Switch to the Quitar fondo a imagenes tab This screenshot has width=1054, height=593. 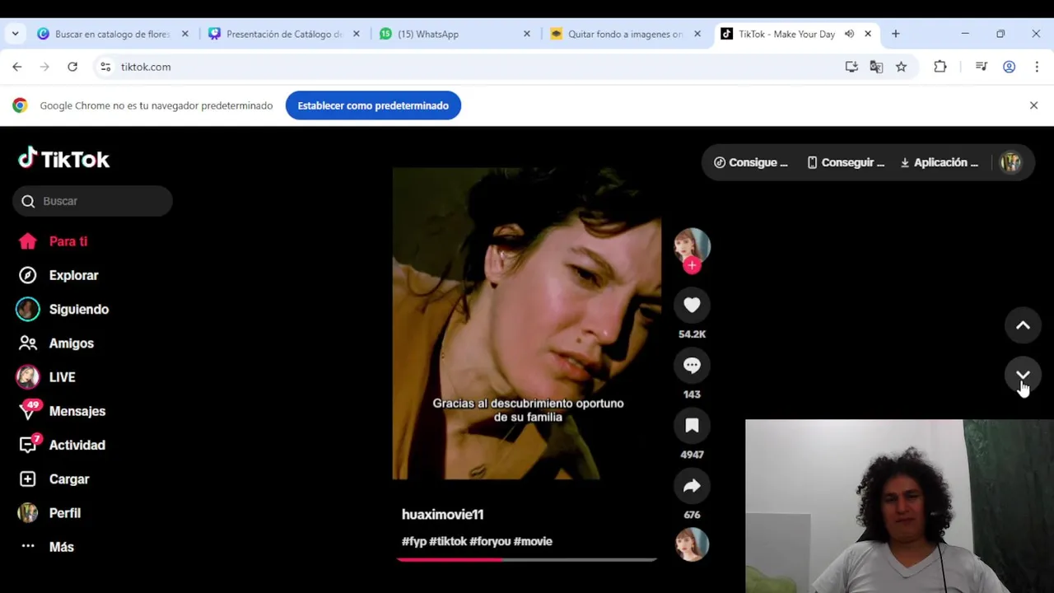pyautogui.click(x=624, y=34)
